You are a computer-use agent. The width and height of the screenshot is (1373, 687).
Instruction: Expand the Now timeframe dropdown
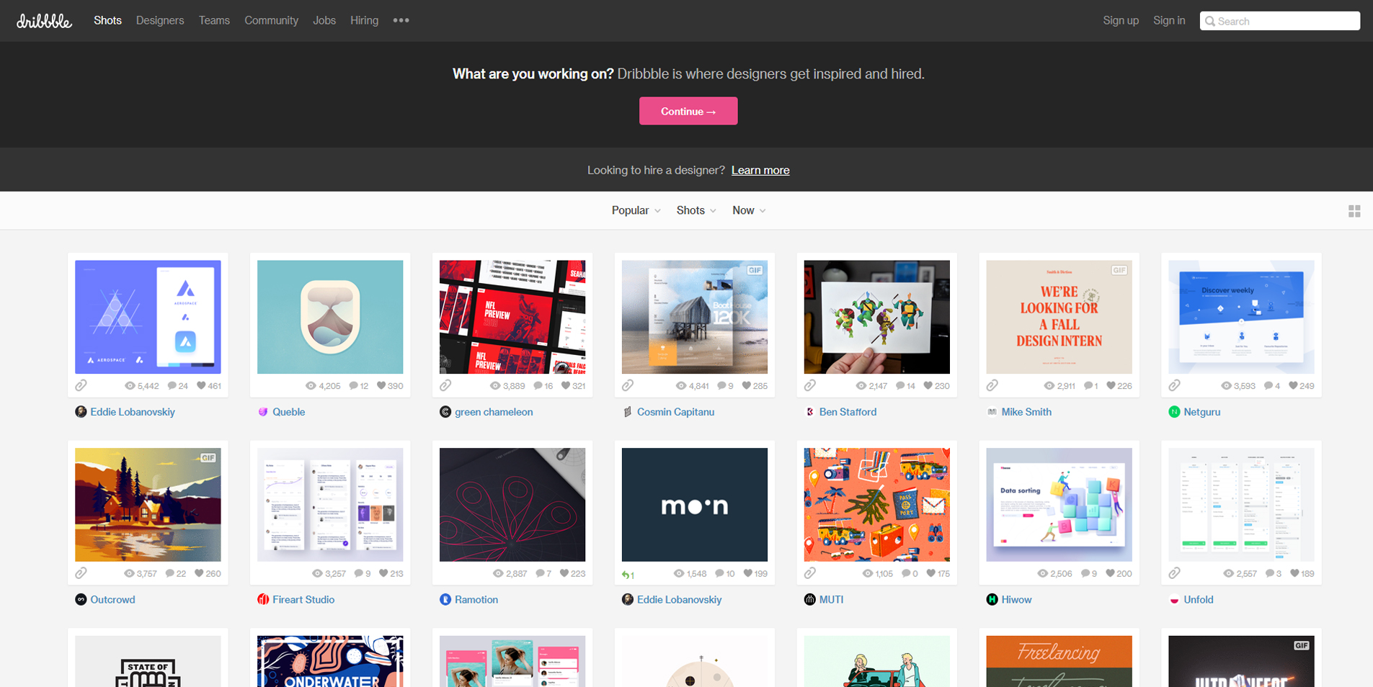pyautogui.click(x=749, y=210)
